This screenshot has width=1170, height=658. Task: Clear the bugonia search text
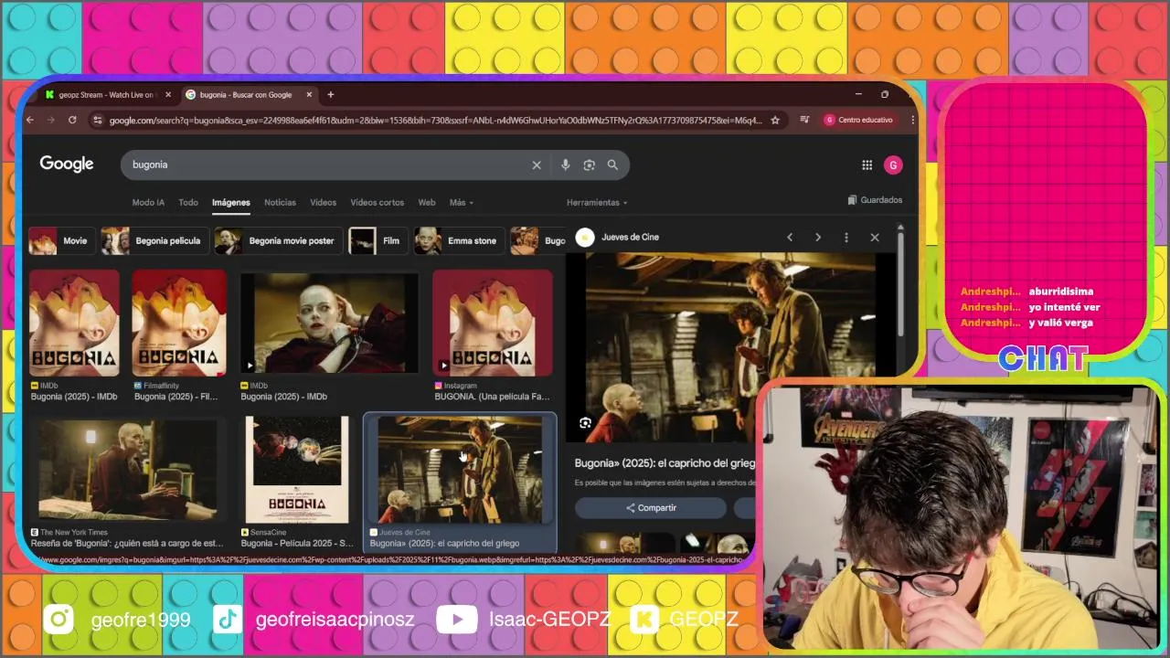click(x=537, y=165)
